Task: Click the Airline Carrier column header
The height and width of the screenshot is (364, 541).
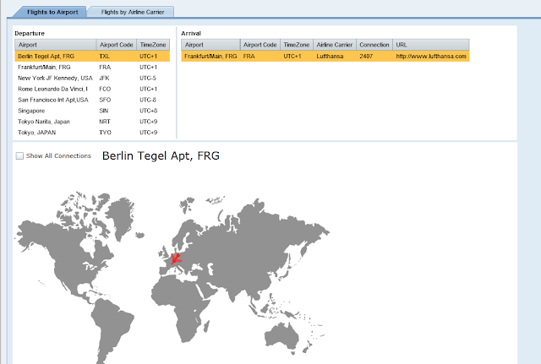Action: (x=335, y=45)
